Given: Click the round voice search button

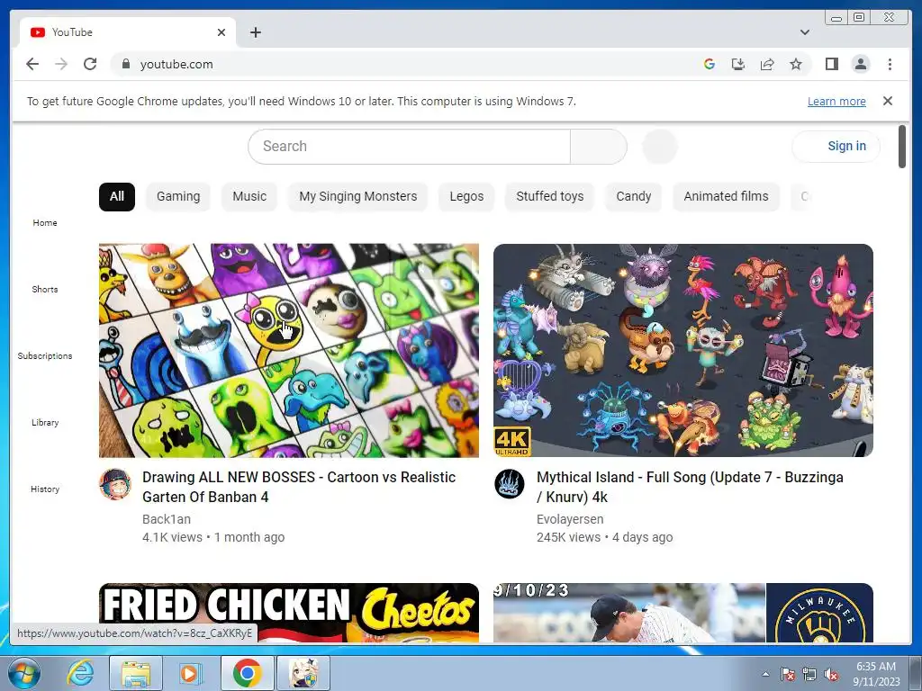Looking at the screenshot, I should tap(660, 147).
